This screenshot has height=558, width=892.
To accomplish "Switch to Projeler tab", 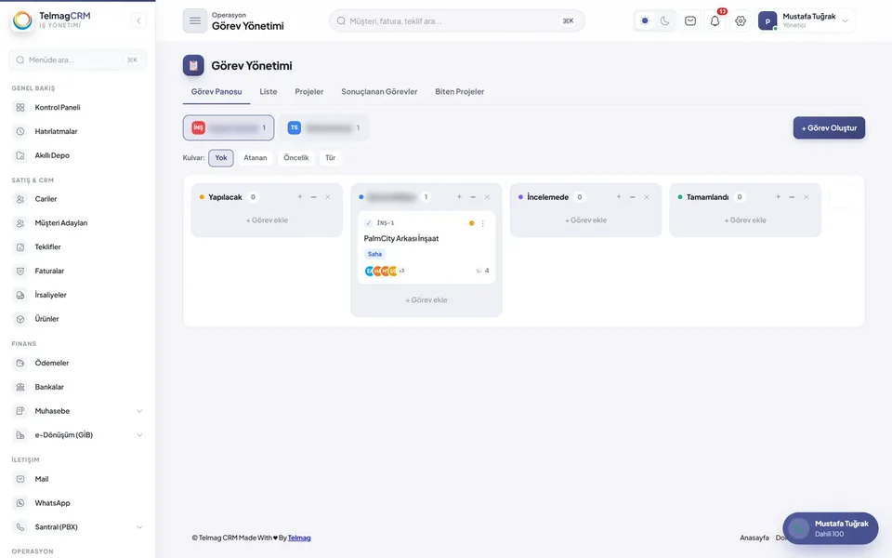I will click(308, 92).
